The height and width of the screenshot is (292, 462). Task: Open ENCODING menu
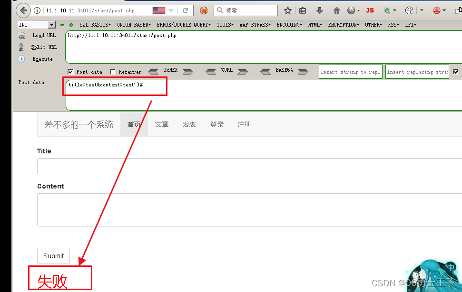(x=289, y=25)
